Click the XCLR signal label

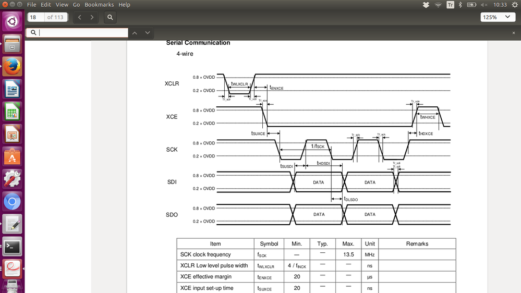pyautogui.click(x=172, y=84)
